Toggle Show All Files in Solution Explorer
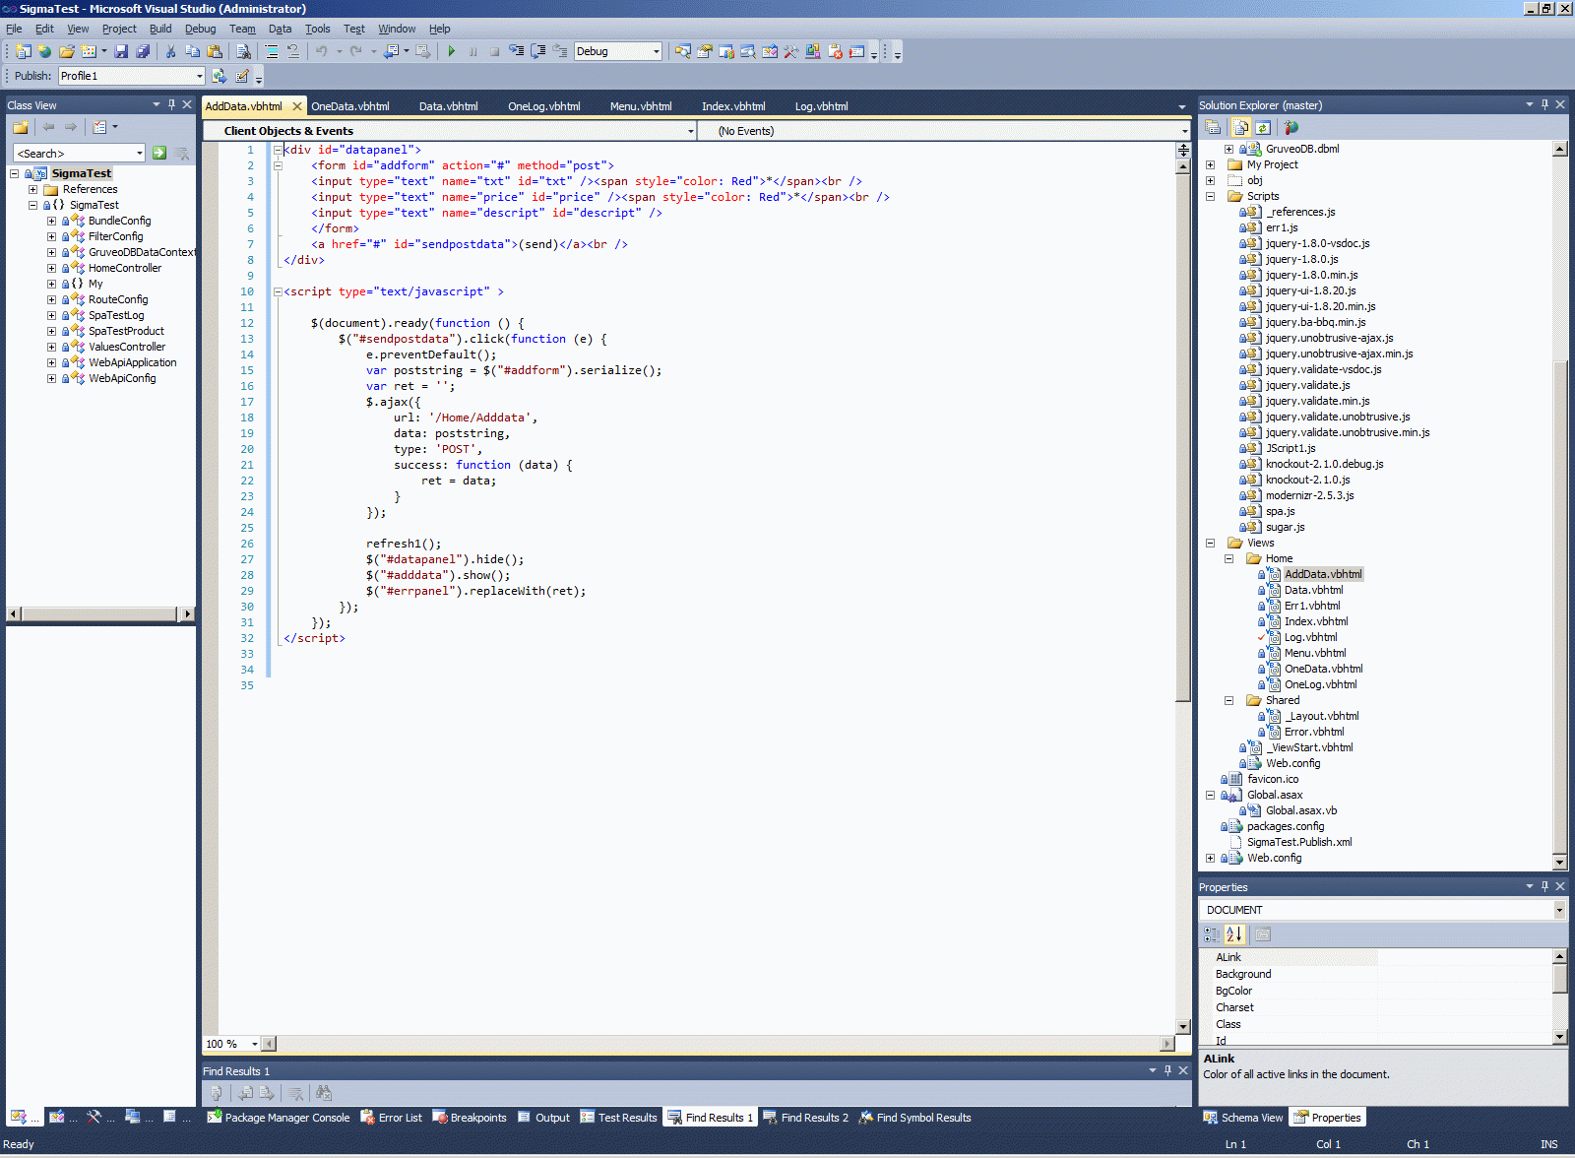1575x1158 pixels. coord(1240,128)
